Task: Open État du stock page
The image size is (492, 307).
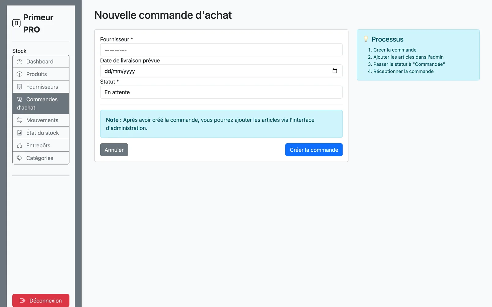Action: (41, 133)
